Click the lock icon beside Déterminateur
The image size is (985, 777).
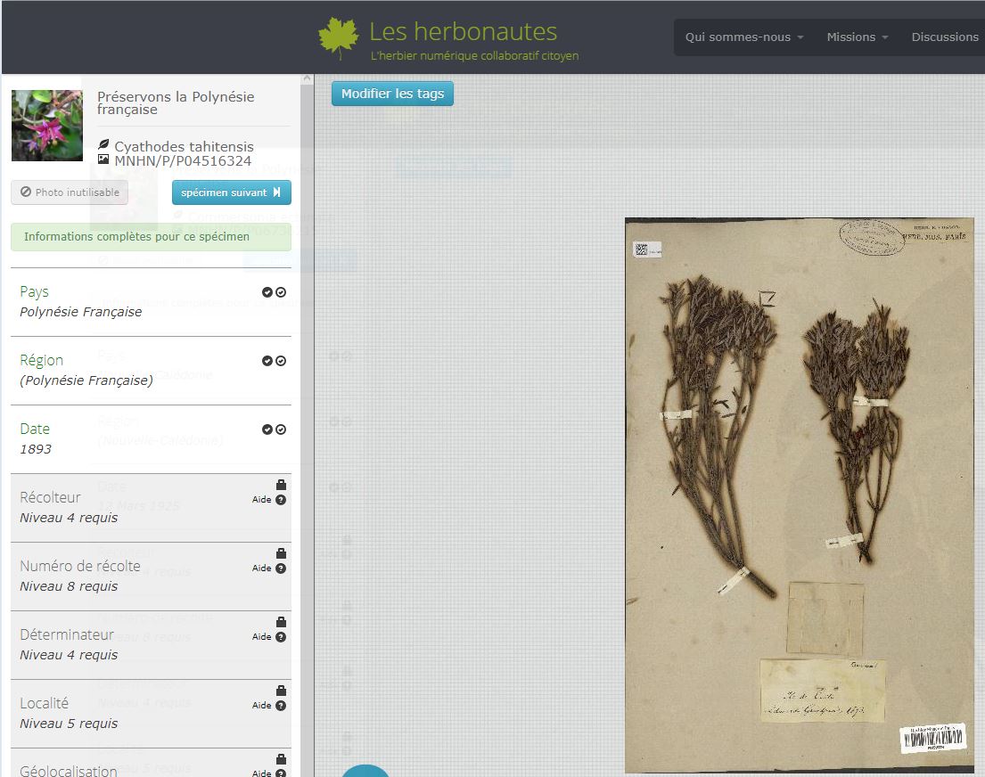click(282, 622)
